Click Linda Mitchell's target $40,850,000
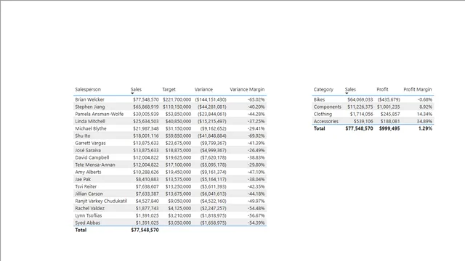The height and width of the screenshot is (261, 465). (x=178, y=121)
